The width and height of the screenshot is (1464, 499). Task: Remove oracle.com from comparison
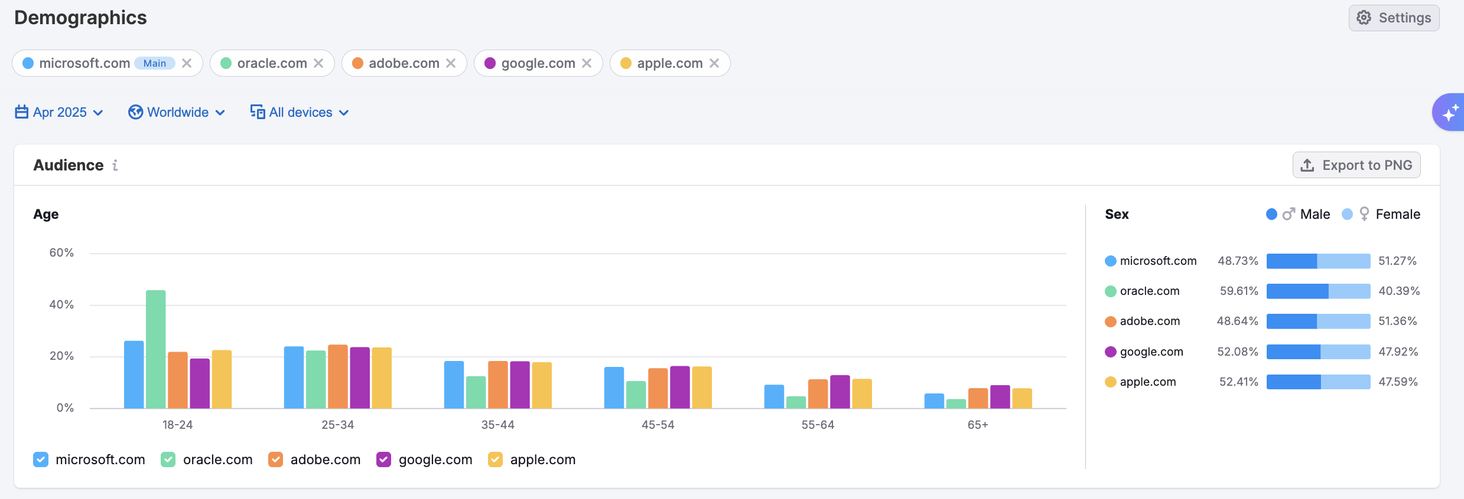(318, 63)
